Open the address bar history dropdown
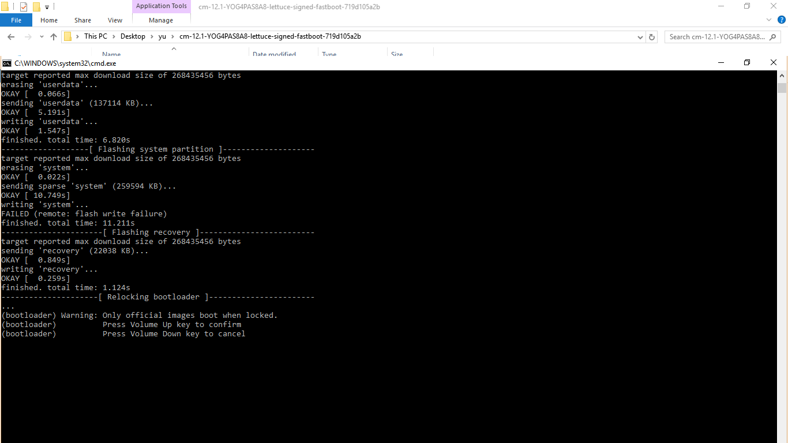 click(640, 37)
